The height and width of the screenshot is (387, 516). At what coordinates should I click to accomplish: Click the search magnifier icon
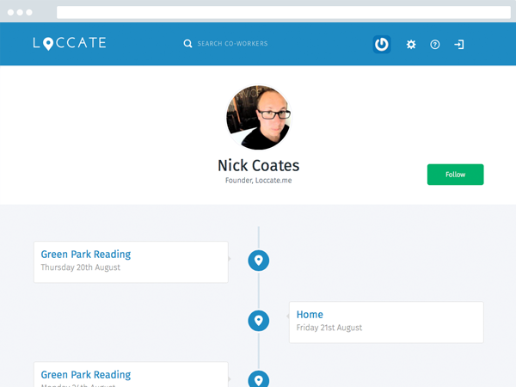pyautogui.click(x=187, y=44)
